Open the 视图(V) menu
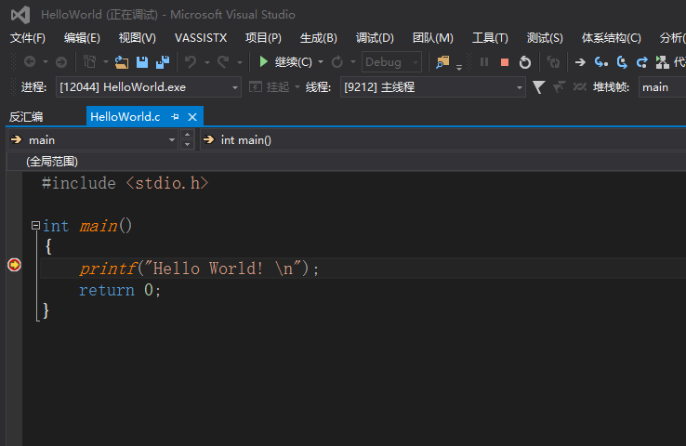 pyautogui.click(x=137, y=38)
